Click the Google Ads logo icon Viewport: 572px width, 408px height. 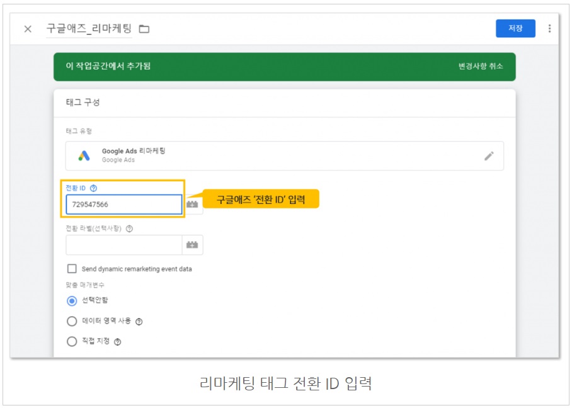point(84,156)
